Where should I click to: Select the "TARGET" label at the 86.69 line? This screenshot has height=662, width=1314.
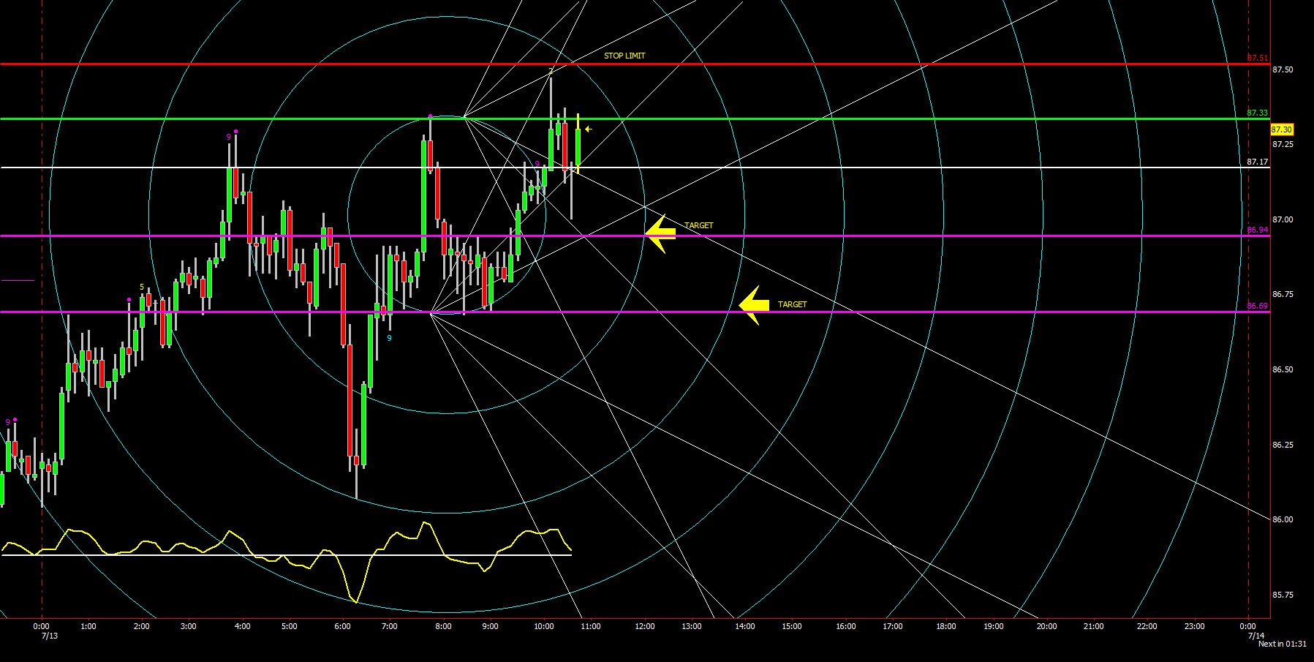click(793, 304)
